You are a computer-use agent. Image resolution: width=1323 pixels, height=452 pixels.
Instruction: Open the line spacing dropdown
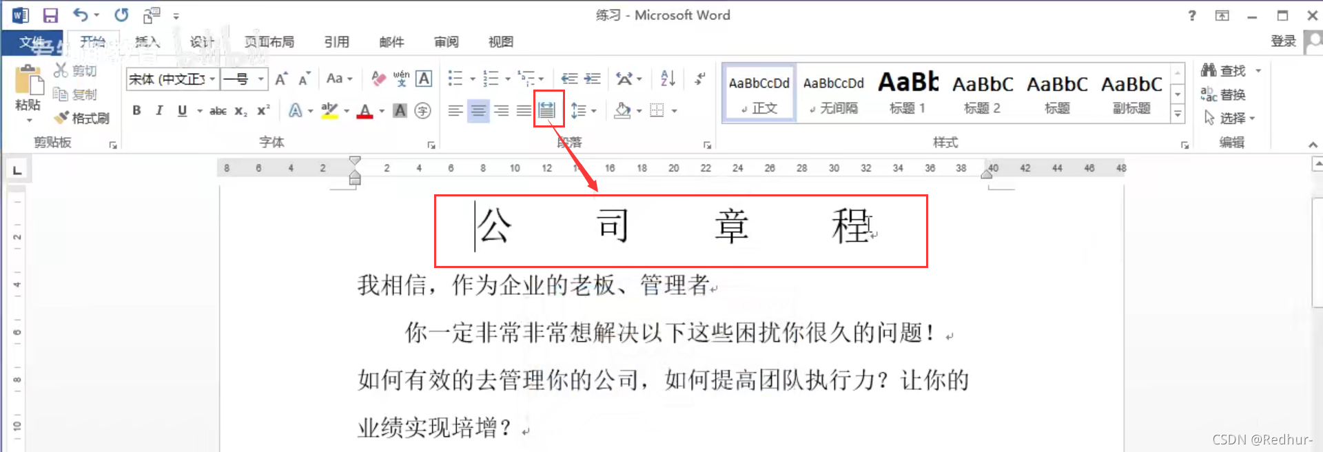tap(584, 110)
